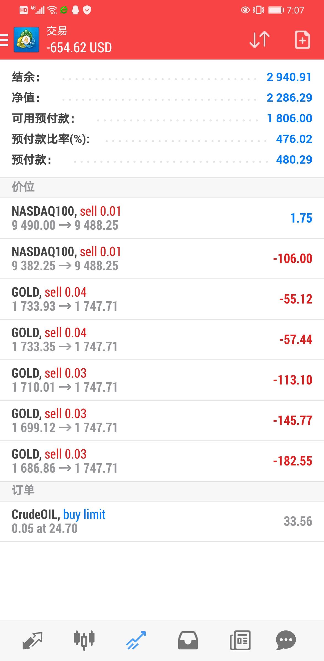The width and height of the screenshot is (324, 661).
Task: Expand GOLD sell 0.03 at 1710.01
Action: click(162, 380)
